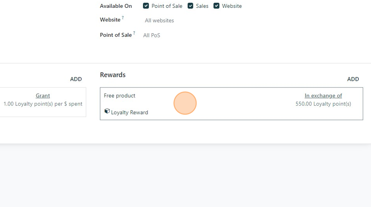Click the Available On label
371x207 pixels.
116,6
